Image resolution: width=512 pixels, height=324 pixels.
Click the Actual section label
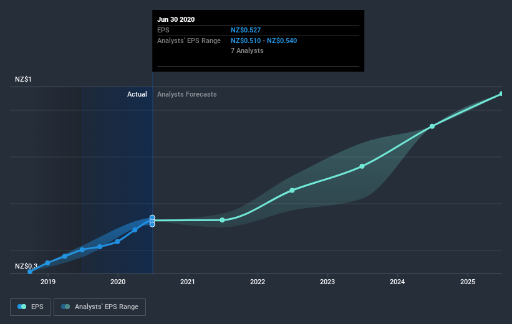(x=137, y=94)
